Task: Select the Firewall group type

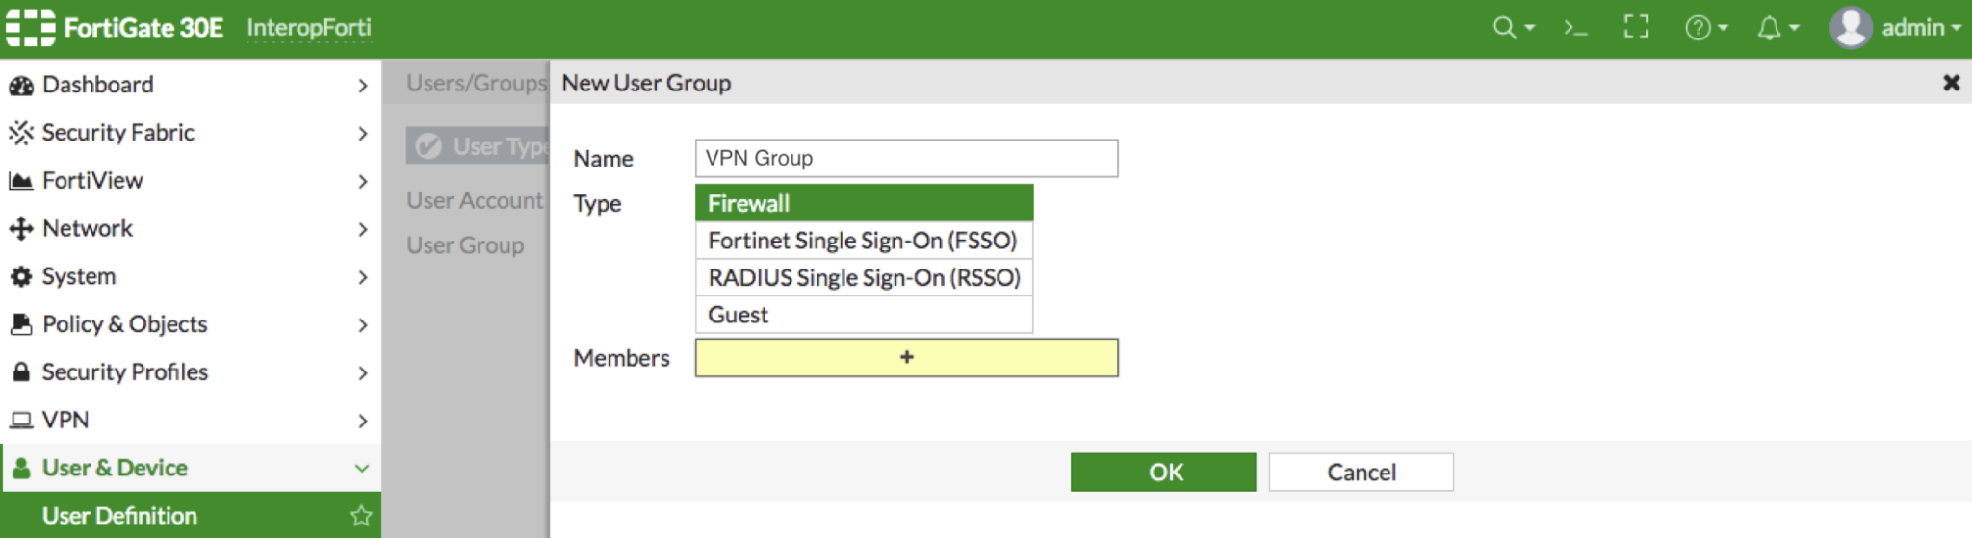Action: click(x=864, y=203)
